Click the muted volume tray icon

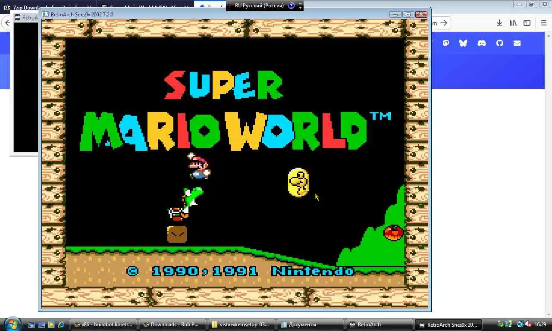527,324
